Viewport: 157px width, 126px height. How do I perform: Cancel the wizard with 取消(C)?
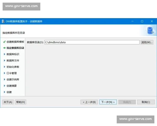click(146, 102)
